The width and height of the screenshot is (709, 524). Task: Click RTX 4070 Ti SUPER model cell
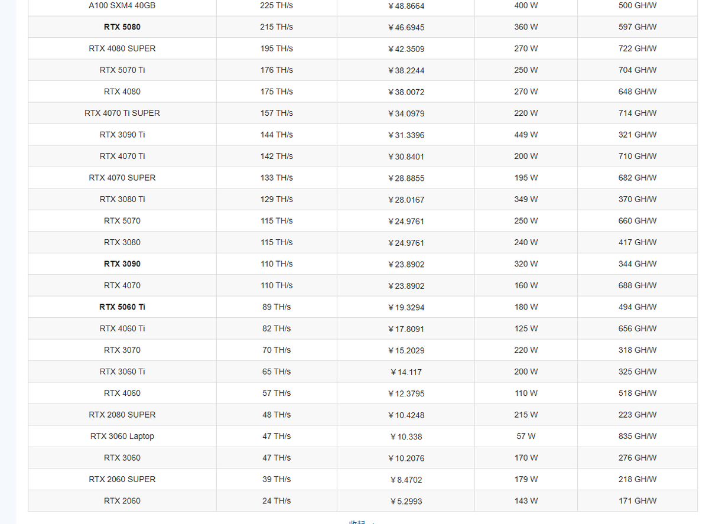pos(122,113)
